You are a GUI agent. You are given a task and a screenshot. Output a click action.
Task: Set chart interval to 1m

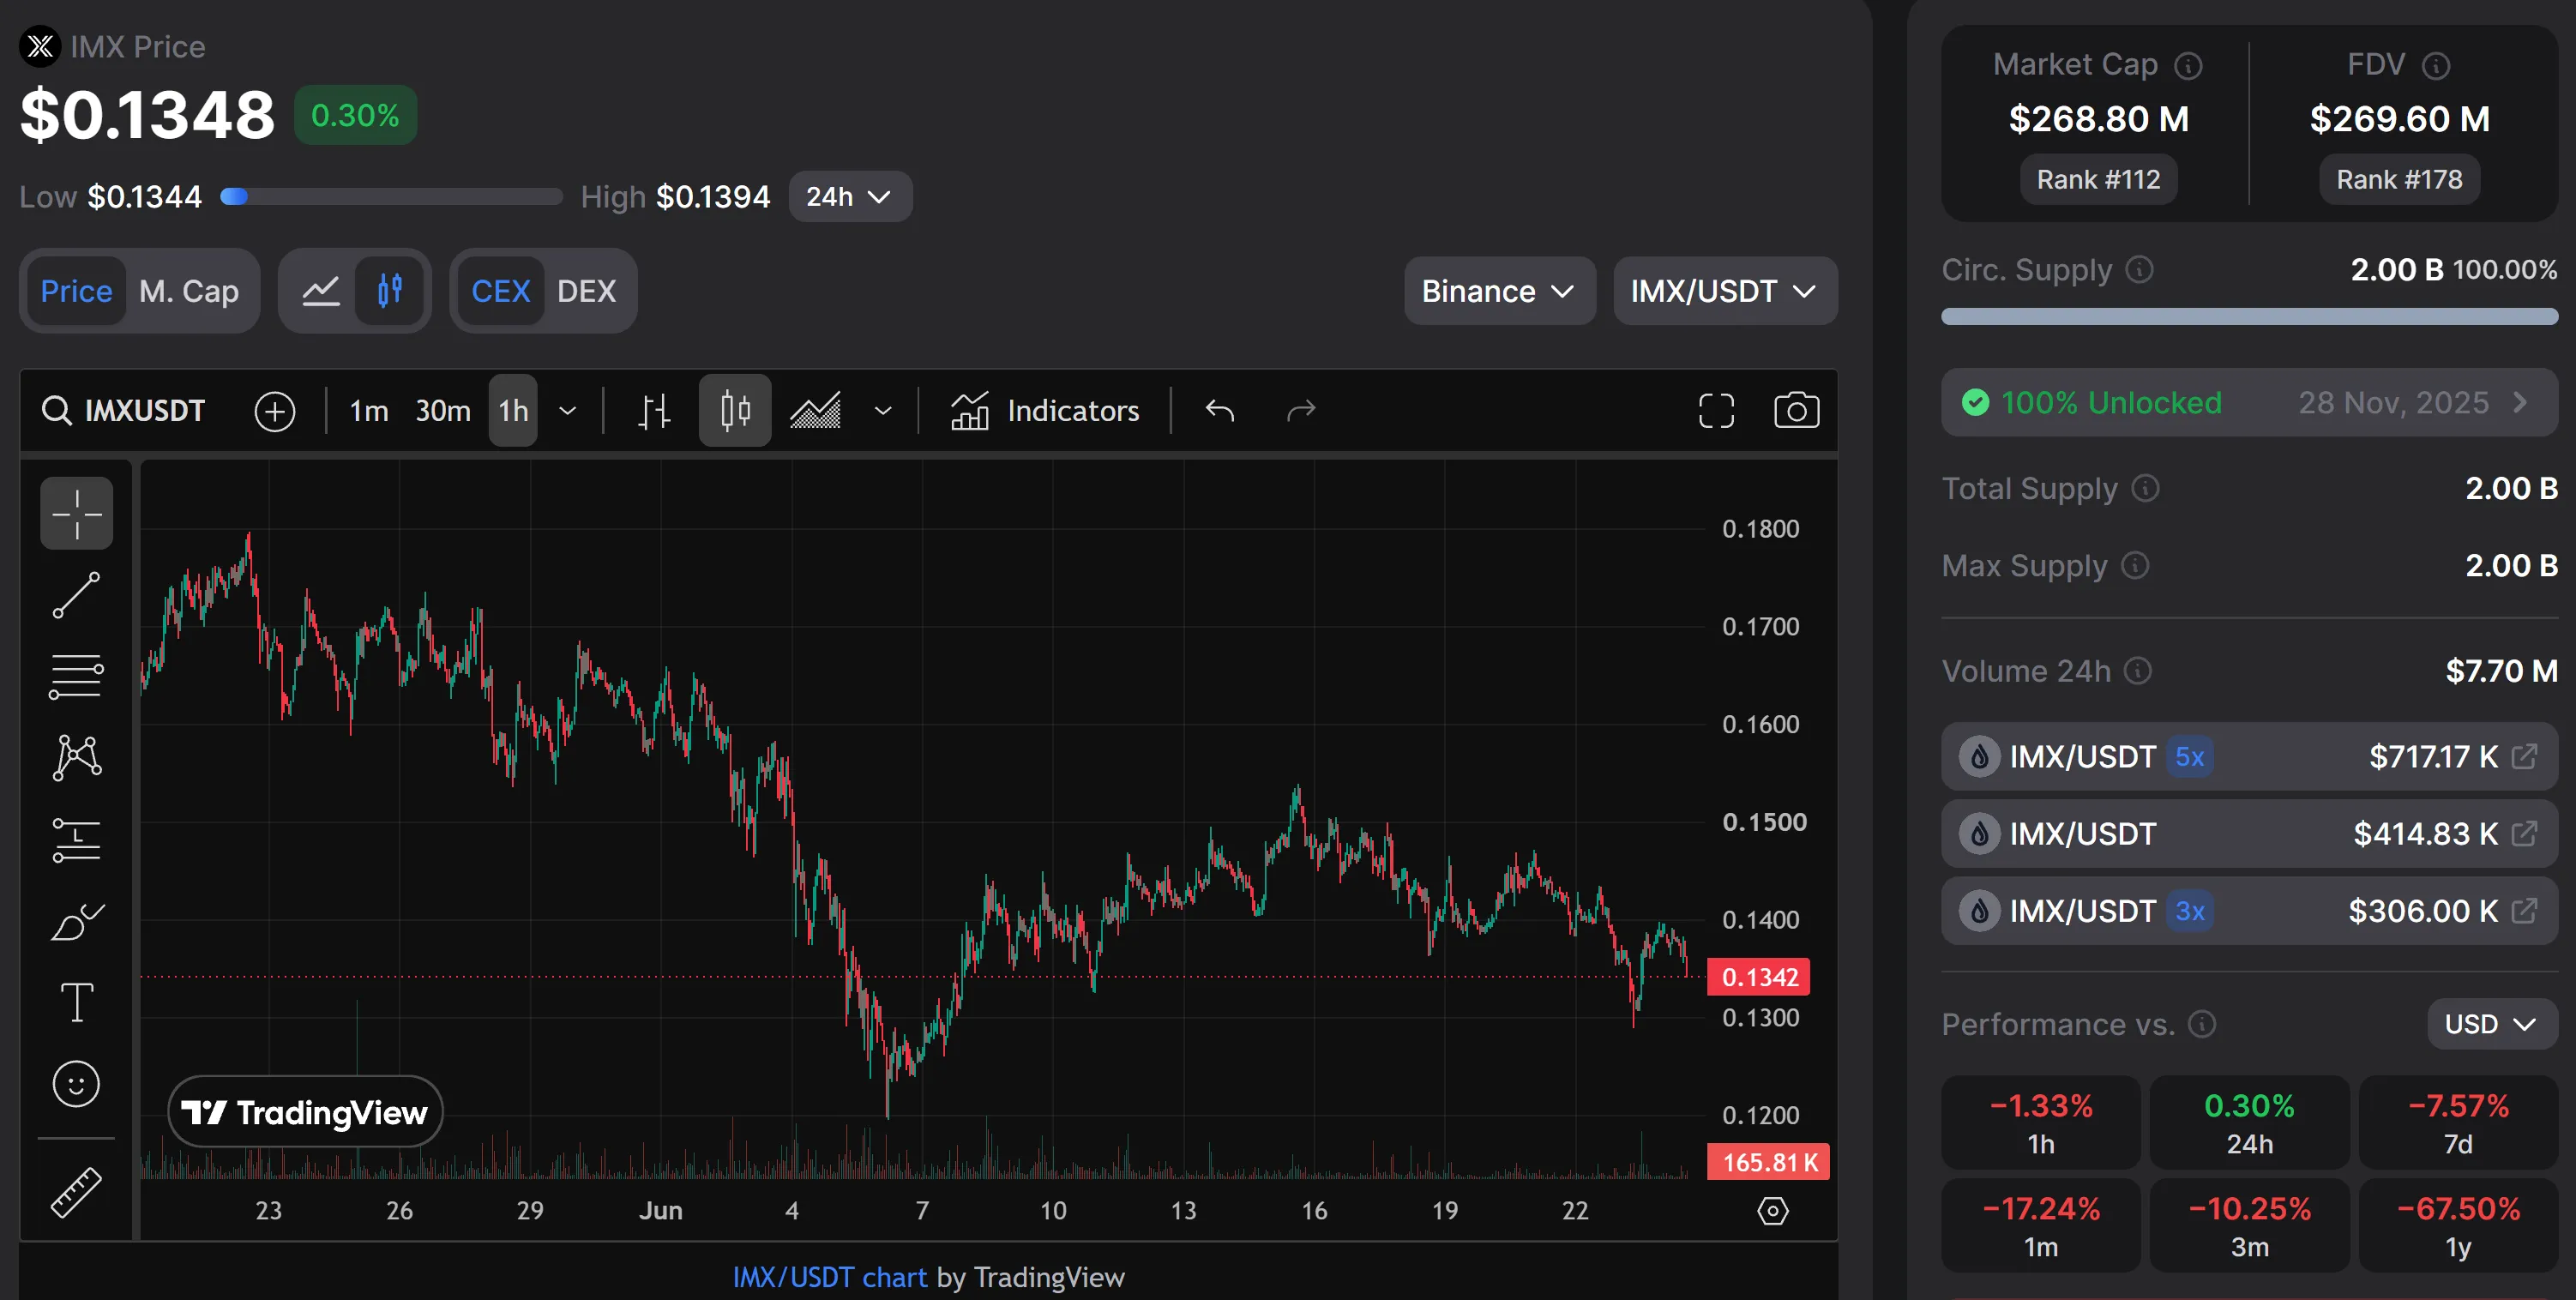coord(368,411)
